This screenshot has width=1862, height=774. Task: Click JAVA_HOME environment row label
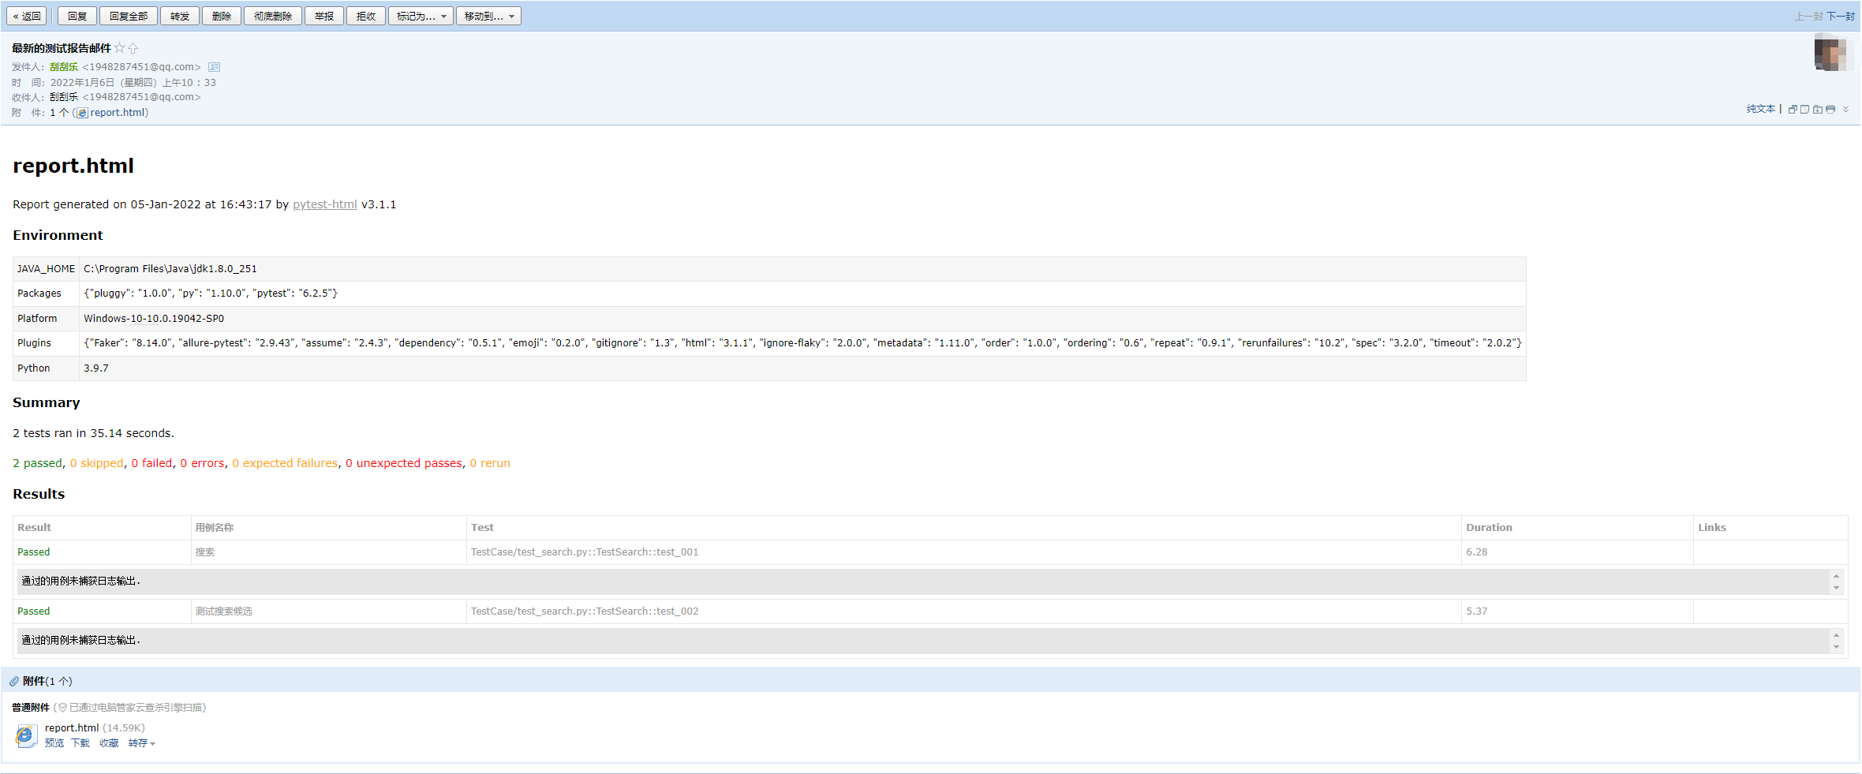click(47, 269)
